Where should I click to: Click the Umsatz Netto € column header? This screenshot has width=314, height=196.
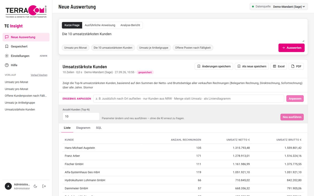pyautogui.click(x=238, y=140)
